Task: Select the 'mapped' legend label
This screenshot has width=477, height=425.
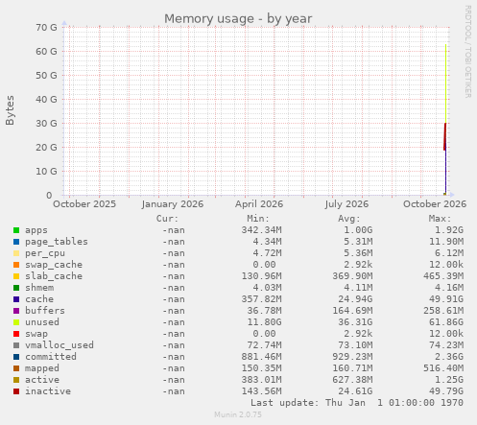Action: (x=42, y=368)
